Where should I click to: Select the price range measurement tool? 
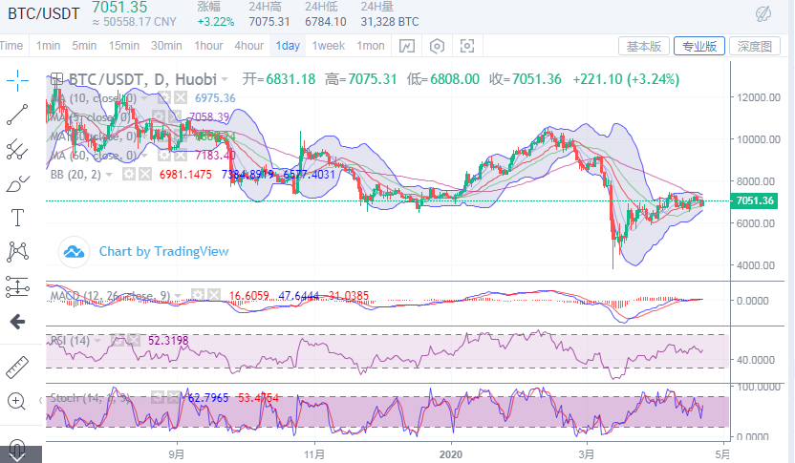tap(17, 286)
